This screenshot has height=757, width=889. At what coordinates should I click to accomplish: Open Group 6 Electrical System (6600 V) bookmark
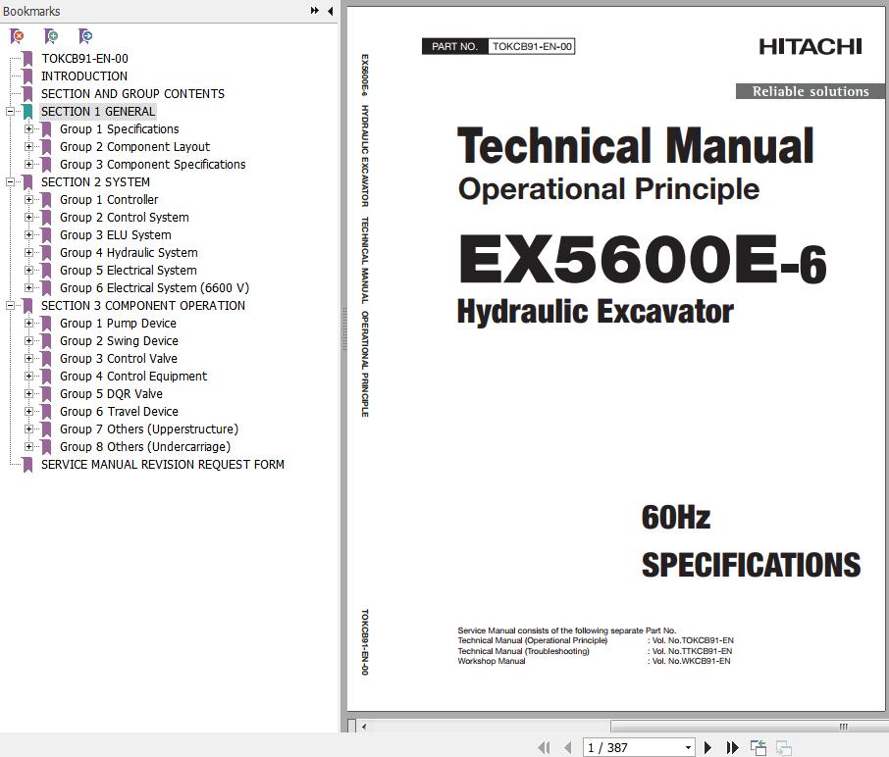154,288
